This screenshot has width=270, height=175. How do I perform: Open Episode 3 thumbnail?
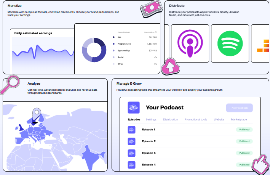pos(131,153)
